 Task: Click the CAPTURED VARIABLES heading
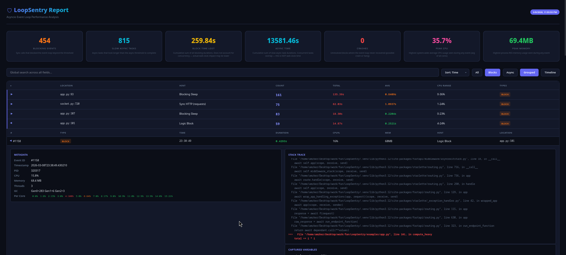(303, 250)
